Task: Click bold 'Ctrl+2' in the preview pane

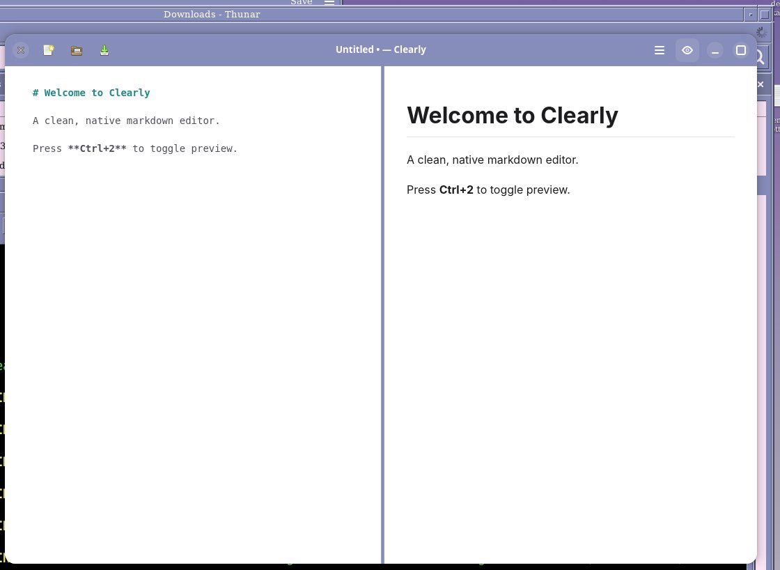Action: click(x=456, y=190)
